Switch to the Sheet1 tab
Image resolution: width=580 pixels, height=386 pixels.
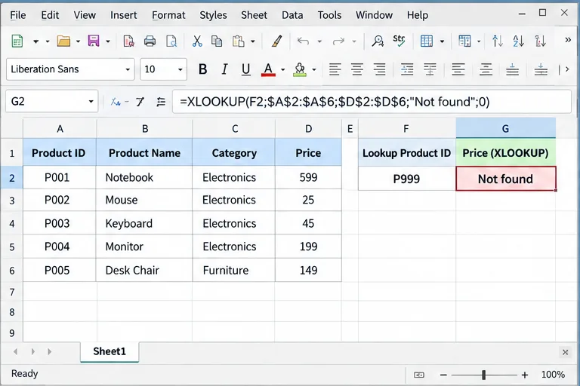pos(110,351)
